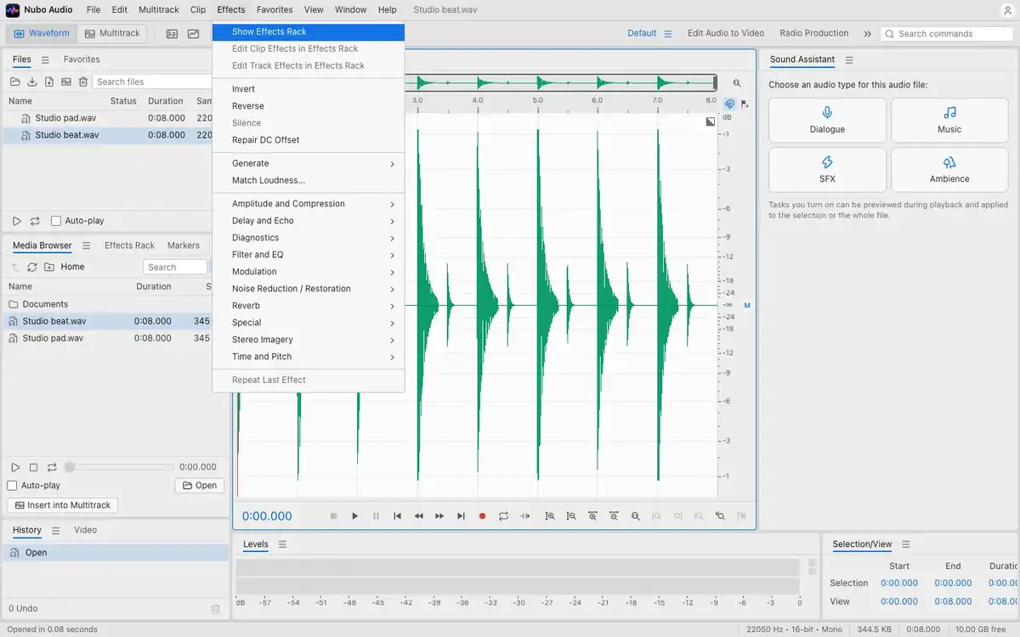Choose Match Loudness... menu item
The height and width of the screenshot is (637, 1020).
coord(309,180)
